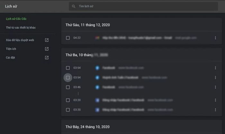
Task: Tick the checkbox for the last 03:20 entry
Action: tap(68, 110)
